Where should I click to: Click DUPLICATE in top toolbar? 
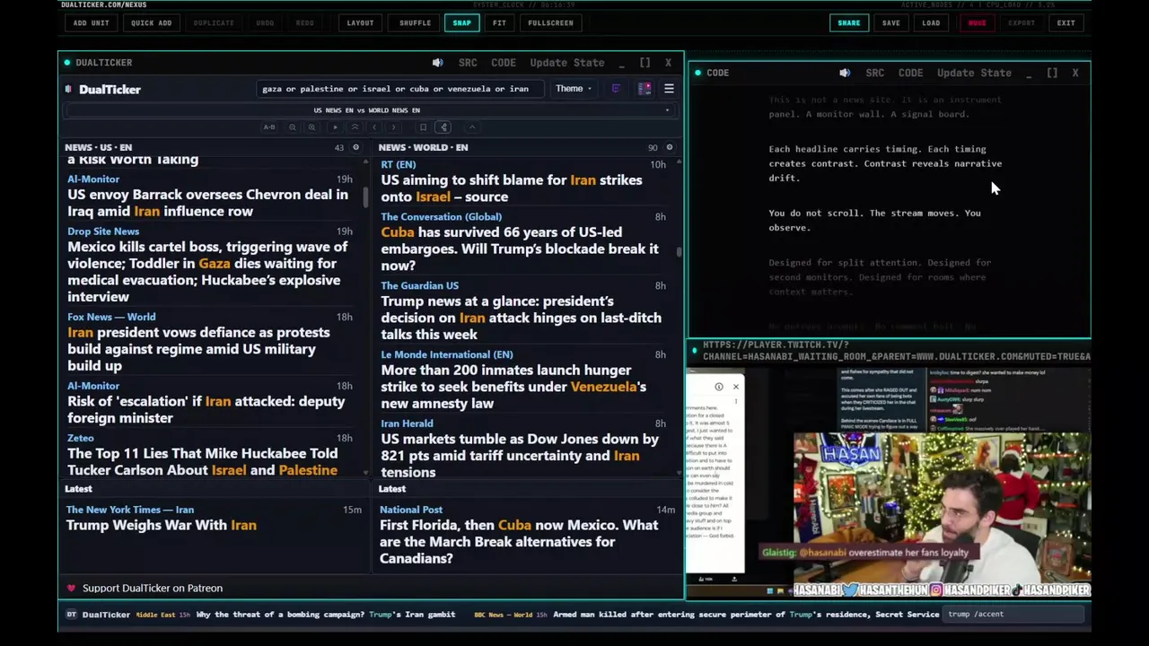(214, 22)
